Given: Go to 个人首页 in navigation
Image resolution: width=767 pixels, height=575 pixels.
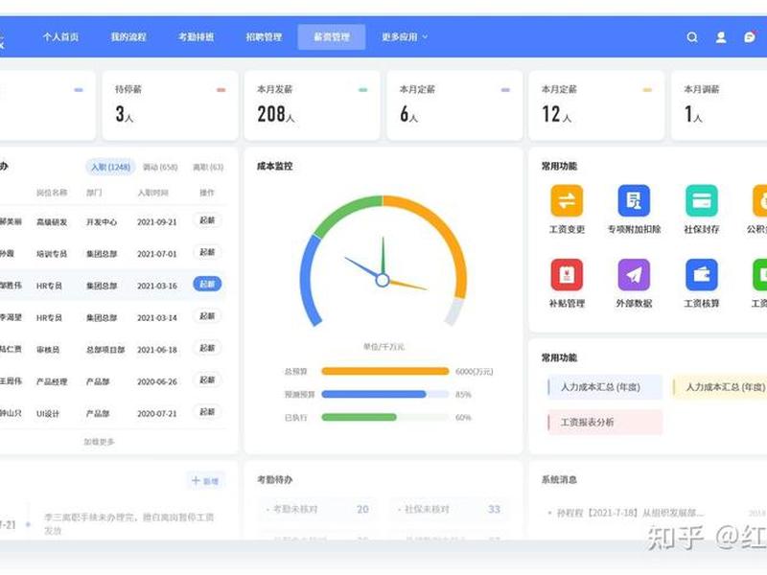Looking at the screenshot, I should point(60,37).
